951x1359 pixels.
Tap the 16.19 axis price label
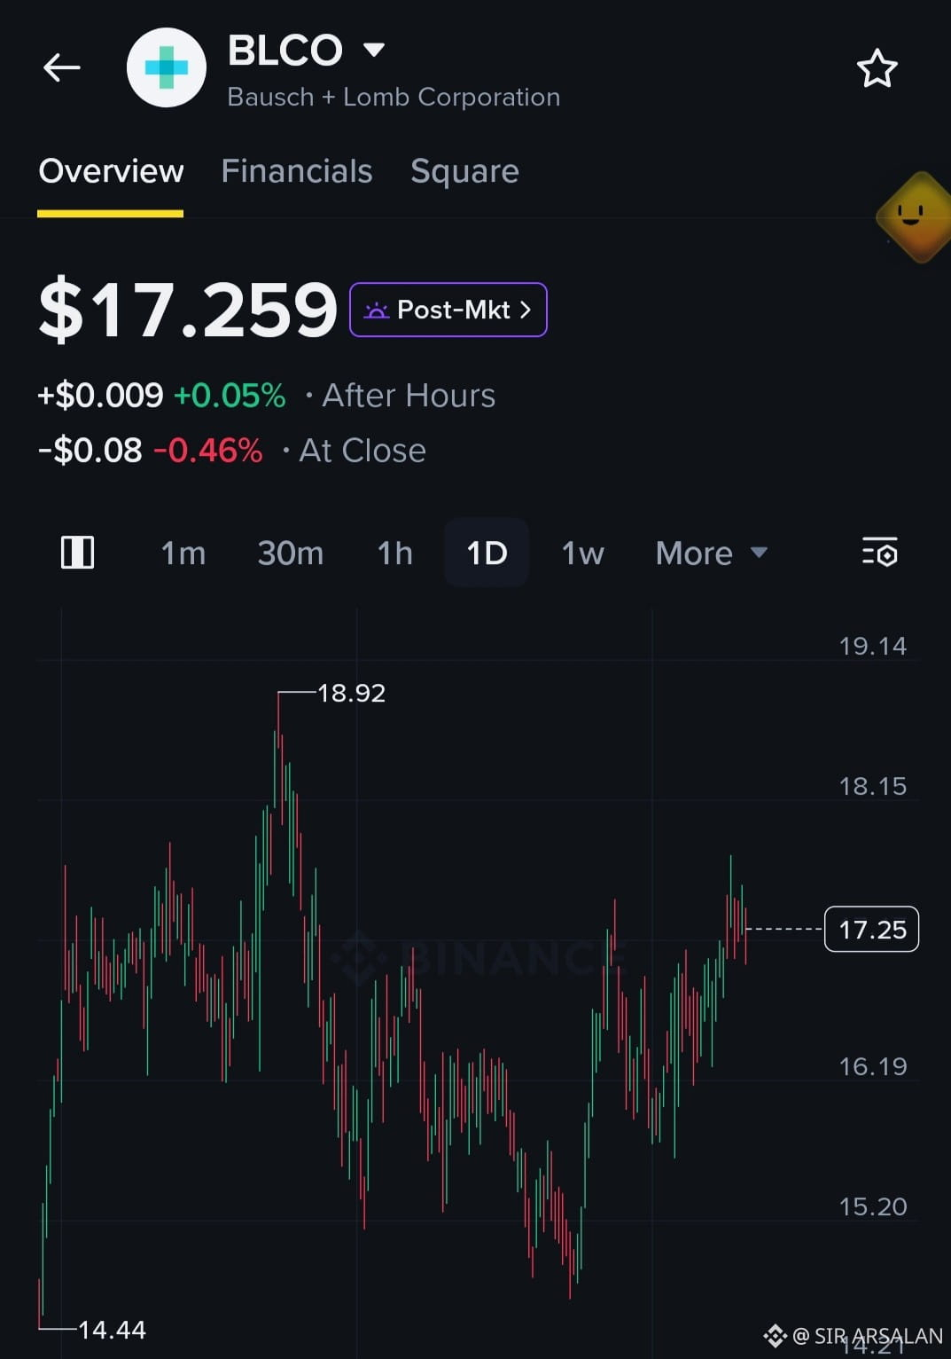tap(873, 1066)
